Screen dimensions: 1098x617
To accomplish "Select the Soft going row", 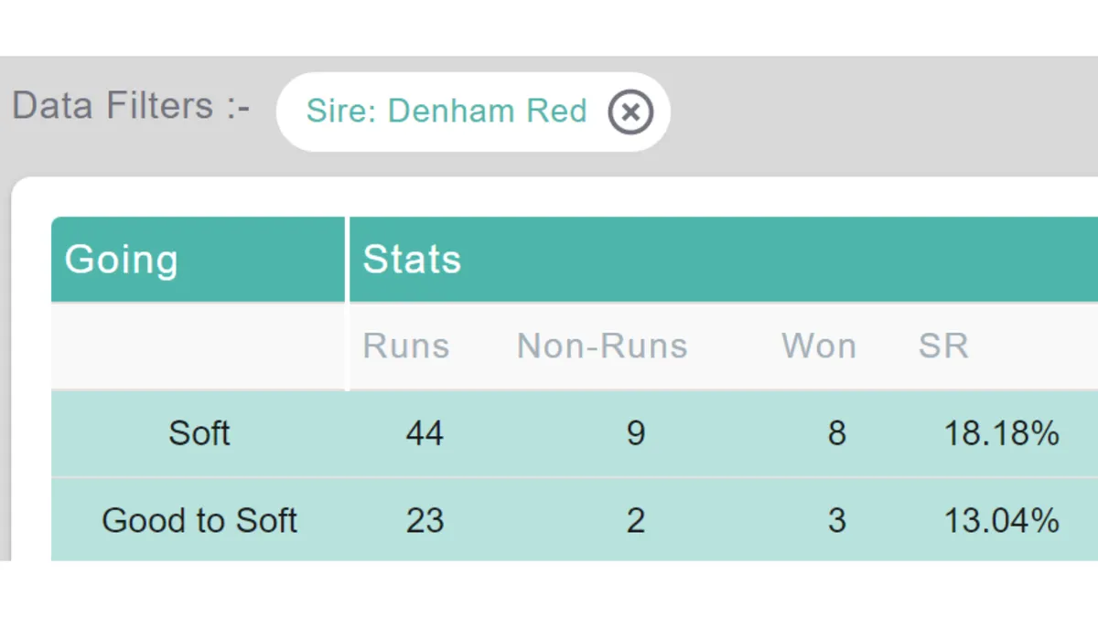I will point(575,433).
